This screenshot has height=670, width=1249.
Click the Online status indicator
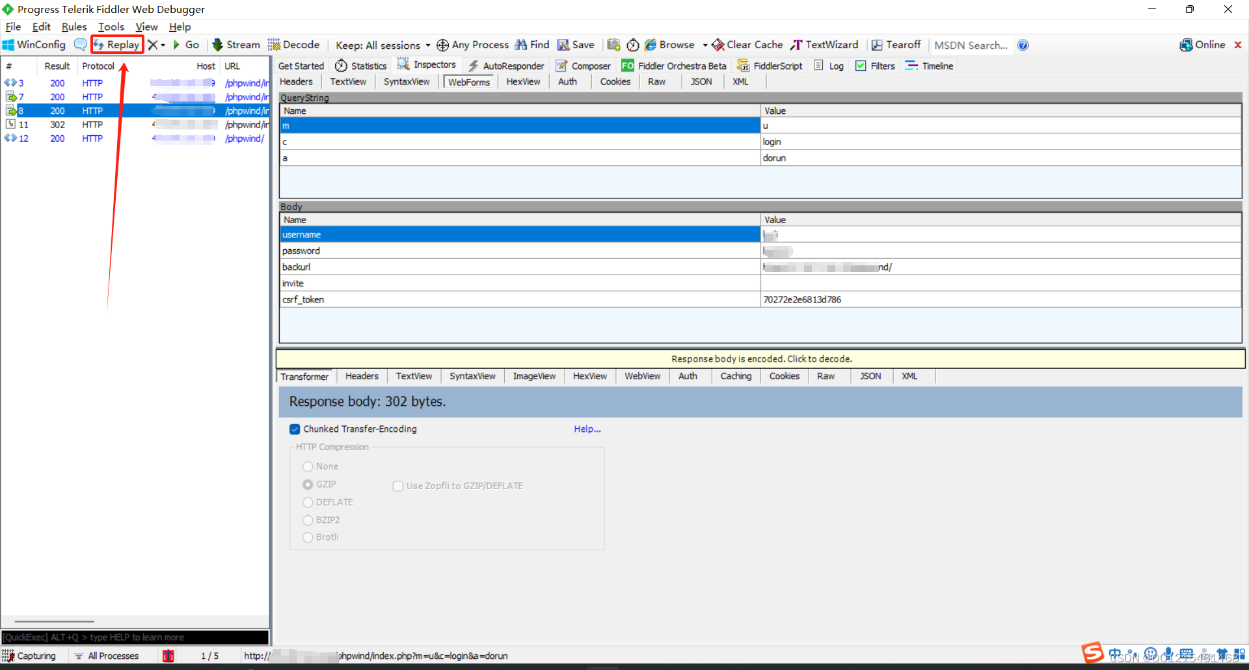coord(1202,45)
